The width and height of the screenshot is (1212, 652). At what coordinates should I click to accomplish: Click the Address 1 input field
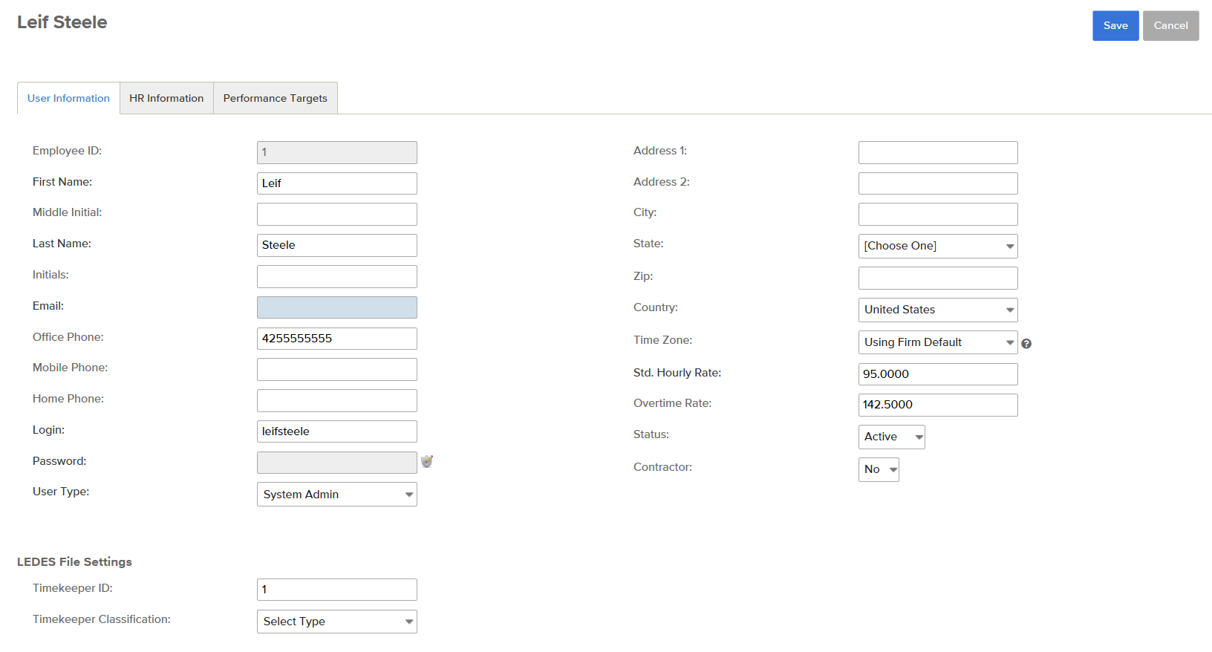(x=938, y=152)
